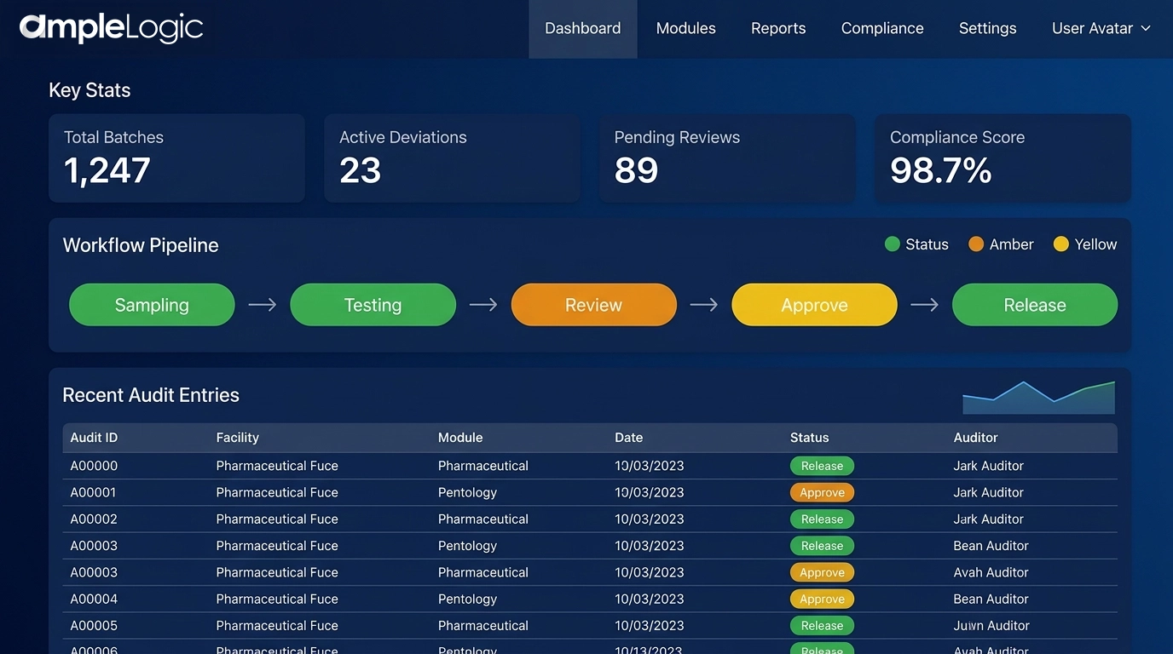Click the Sampling stage in the workflow pipeline
The height and width of the screenshot is (654, 1173).
pos(152,305)
